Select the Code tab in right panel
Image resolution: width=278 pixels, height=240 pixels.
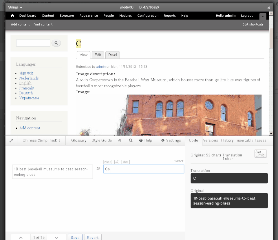[193, 140]
